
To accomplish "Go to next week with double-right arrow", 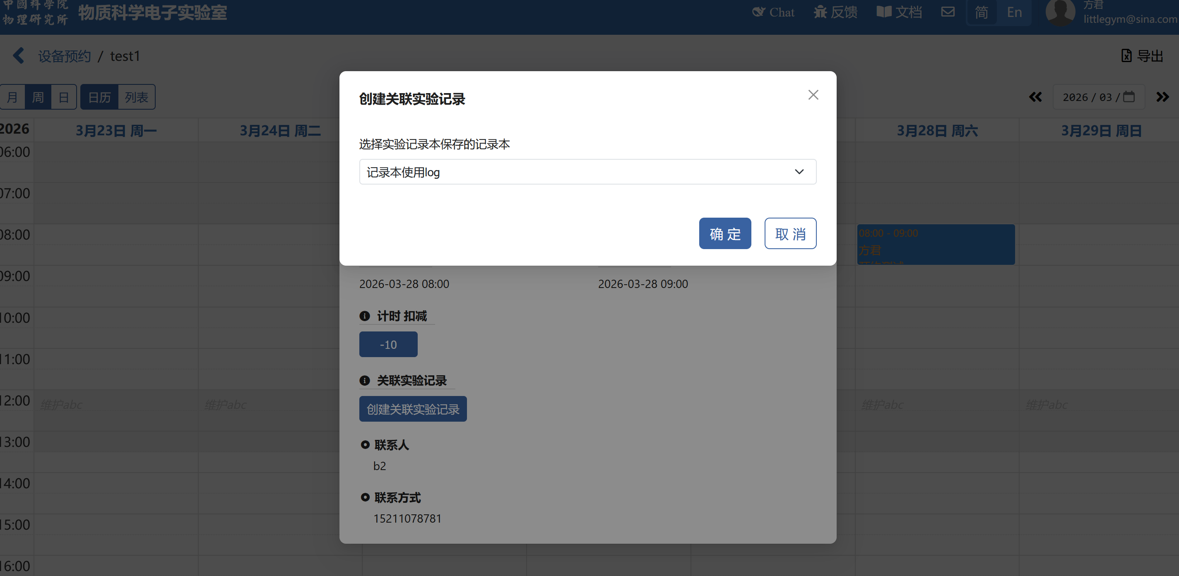I will [x=1162, y=97].
